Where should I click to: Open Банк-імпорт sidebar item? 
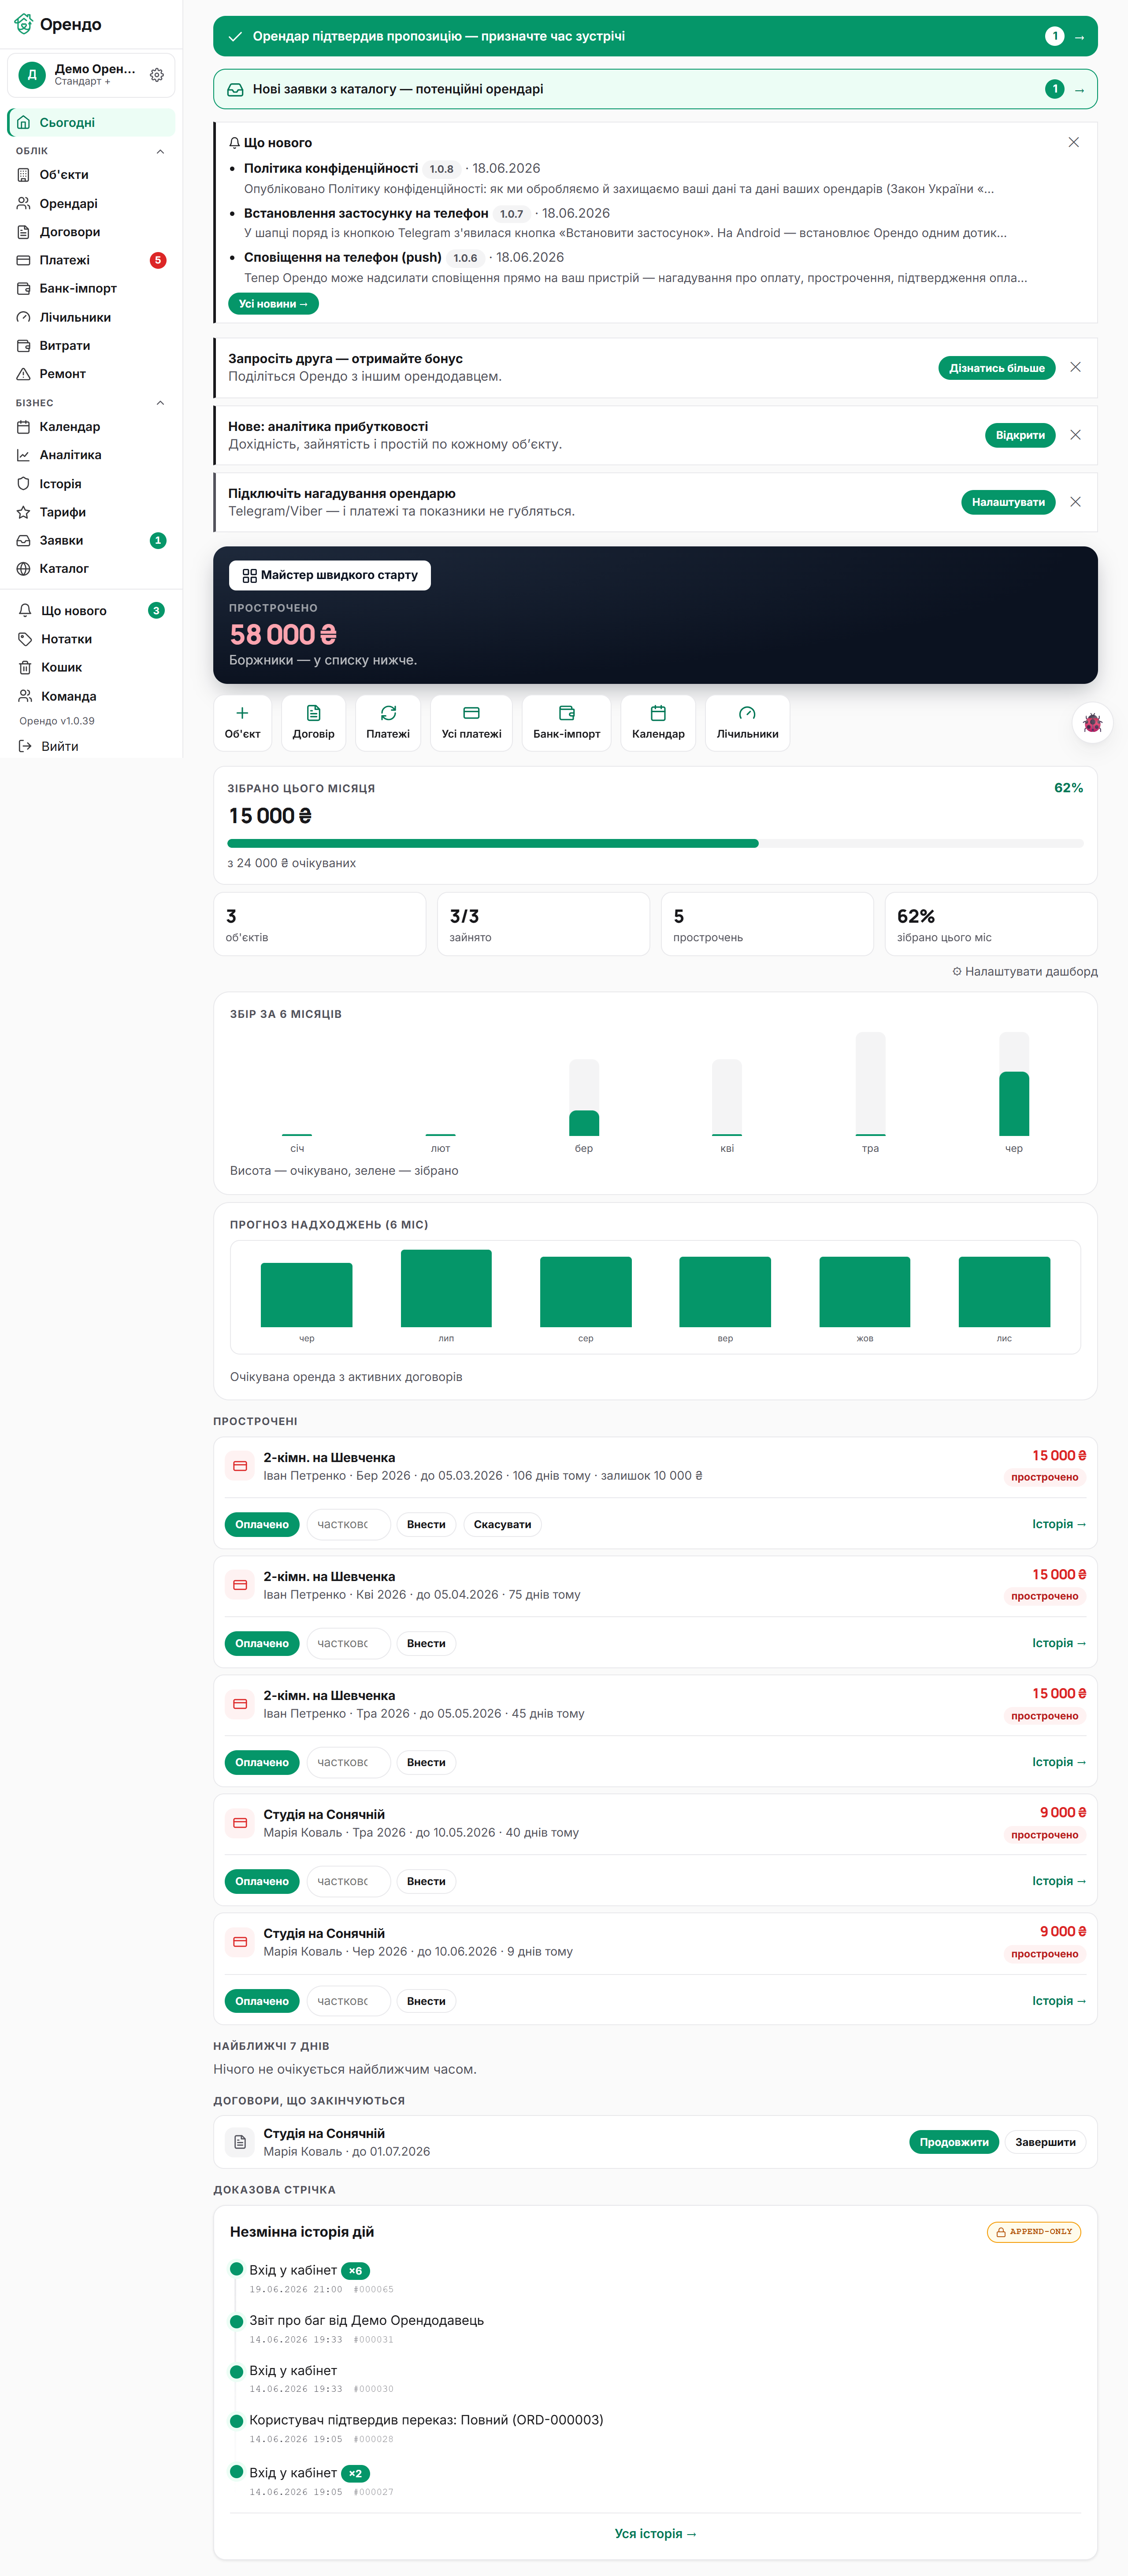[x=91, y=288]
